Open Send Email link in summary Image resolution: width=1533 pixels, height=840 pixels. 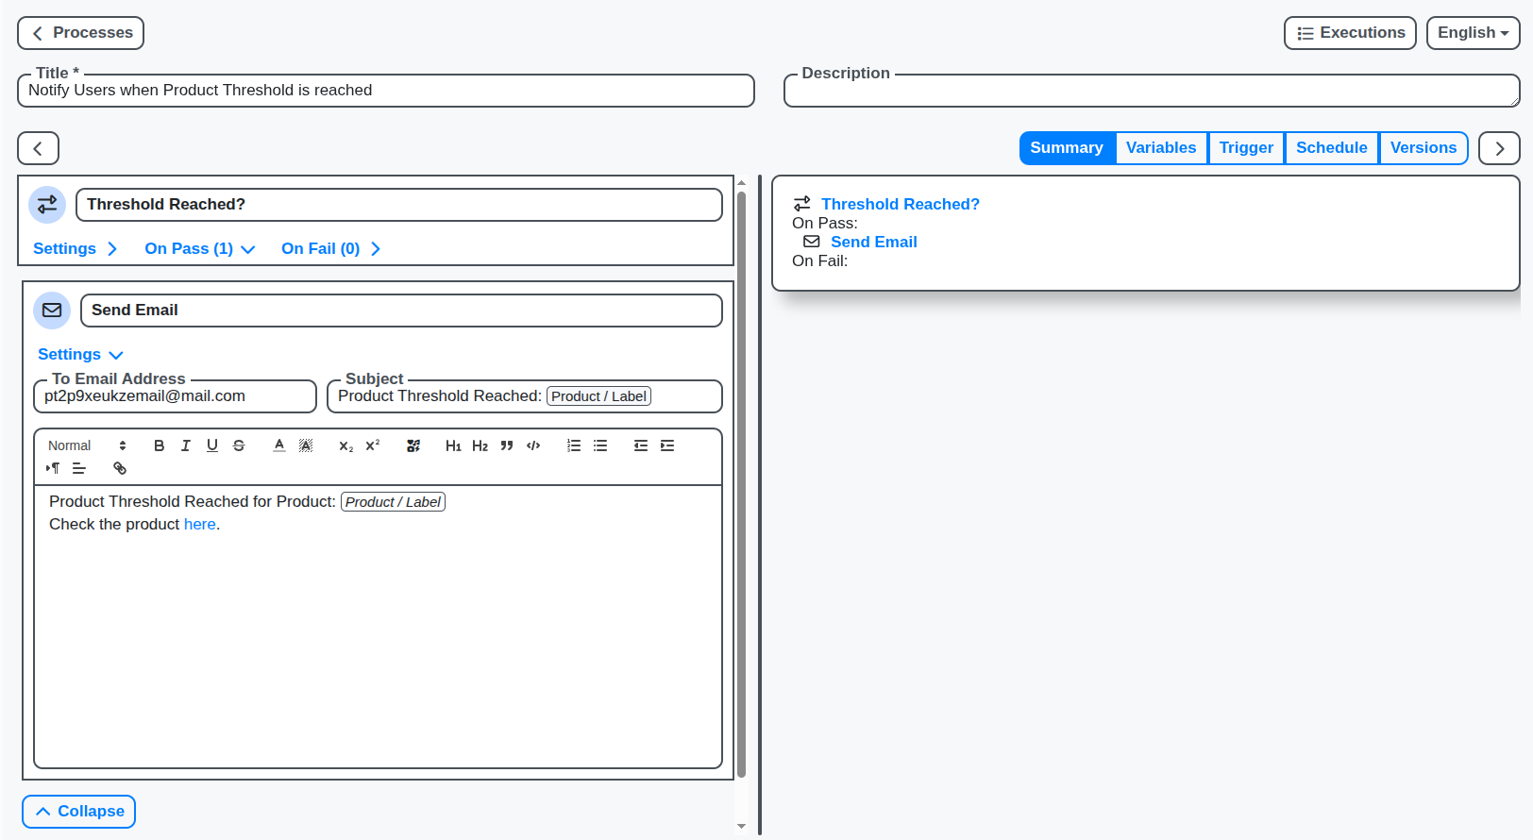click(x=874, y=242)
